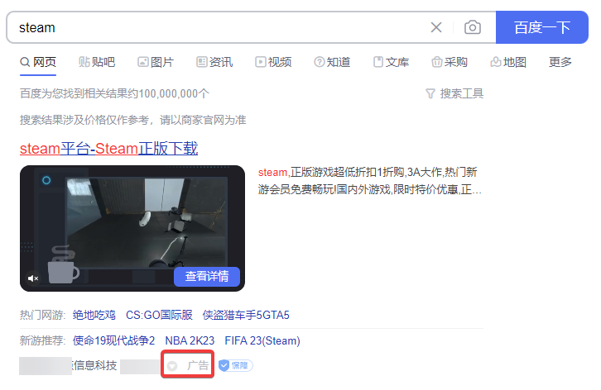
Task: Go to the 资讯 tab
Action: pyautogui.click(x=214, y=62)
